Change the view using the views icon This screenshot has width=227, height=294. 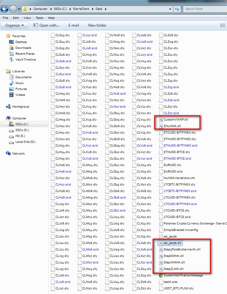click(x=222, y=25)
